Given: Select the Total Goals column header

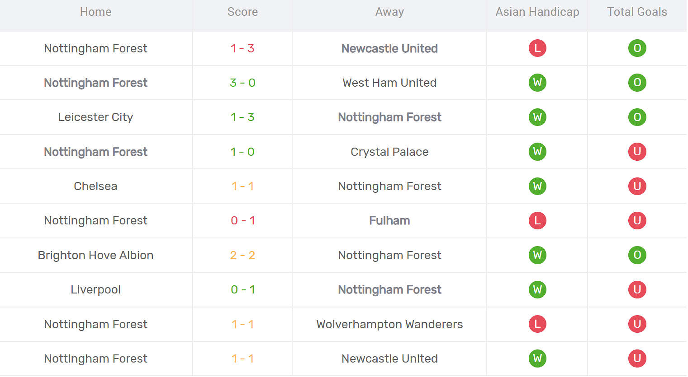Looking at the screenshot, I should [637, 12].
